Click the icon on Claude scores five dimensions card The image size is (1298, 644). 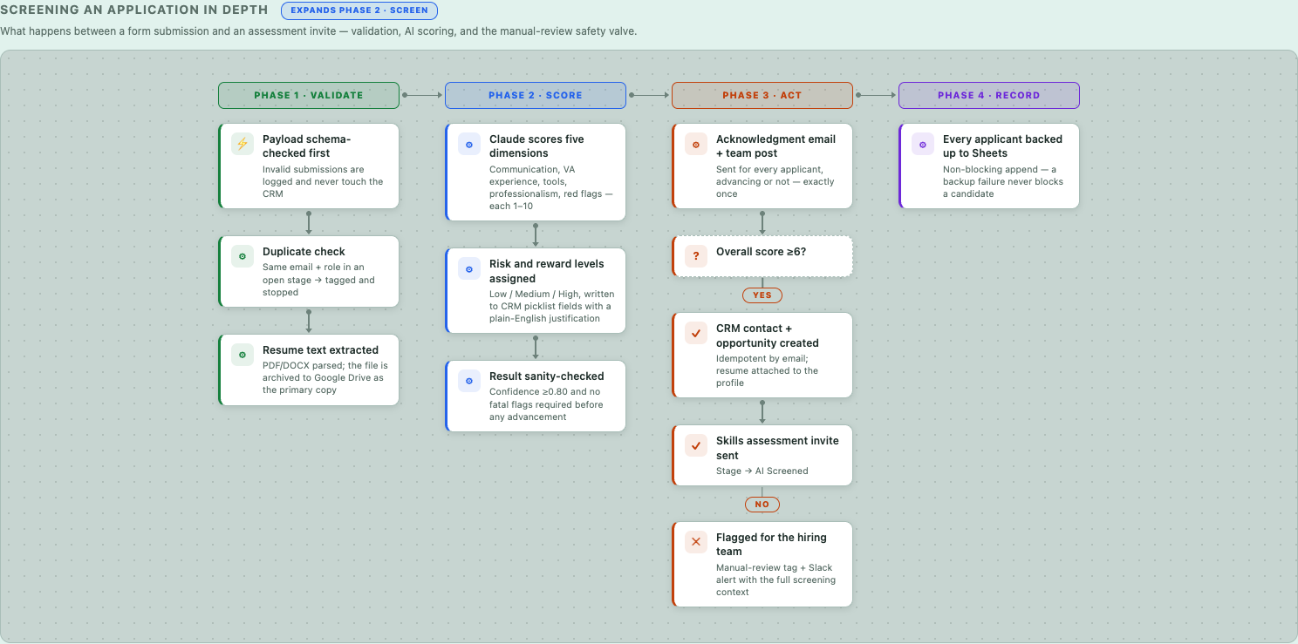[x=469, y=145]
